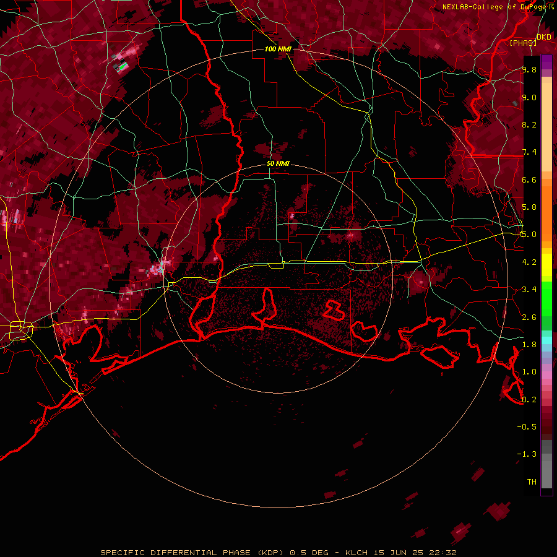Click the 1.0 scale value
The width and height of the screenshot is (557, 557).
click(x=529, y=372)
